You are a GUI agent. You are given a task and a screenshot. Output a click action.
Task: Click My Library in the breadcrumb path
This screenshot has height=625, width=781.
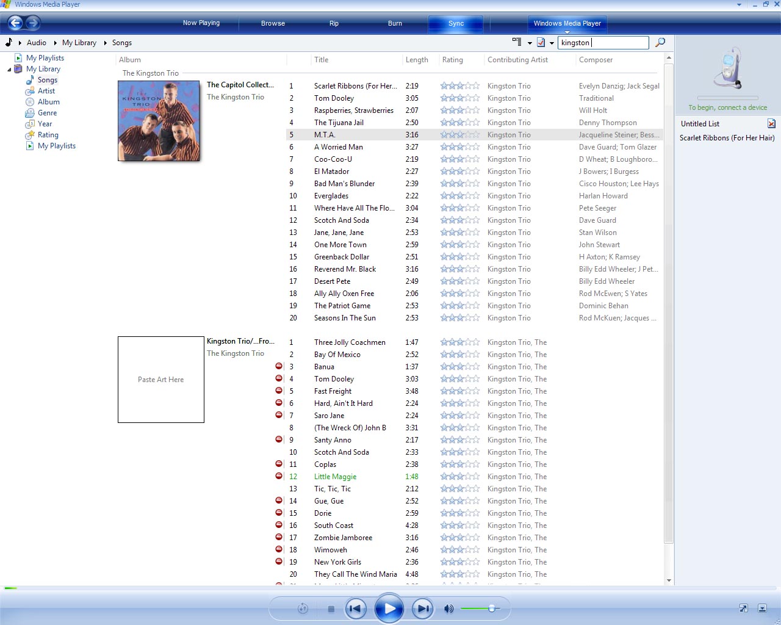[x=79, y=43]
